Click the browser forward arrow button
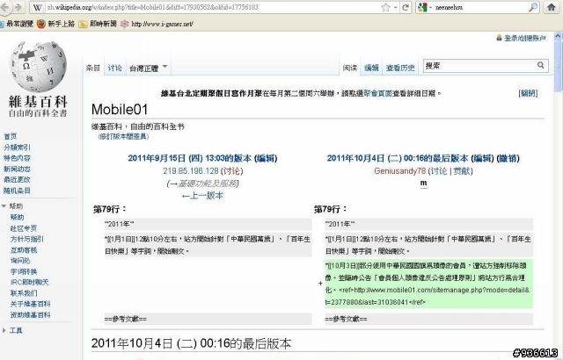 click(x=18, y=7)
